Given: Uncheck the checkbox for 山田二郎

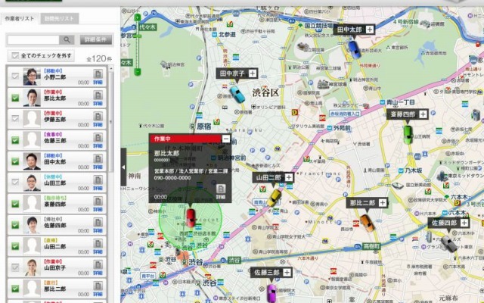Looking at the screenshot, I should pyautogui.click(x=15, y=245).
